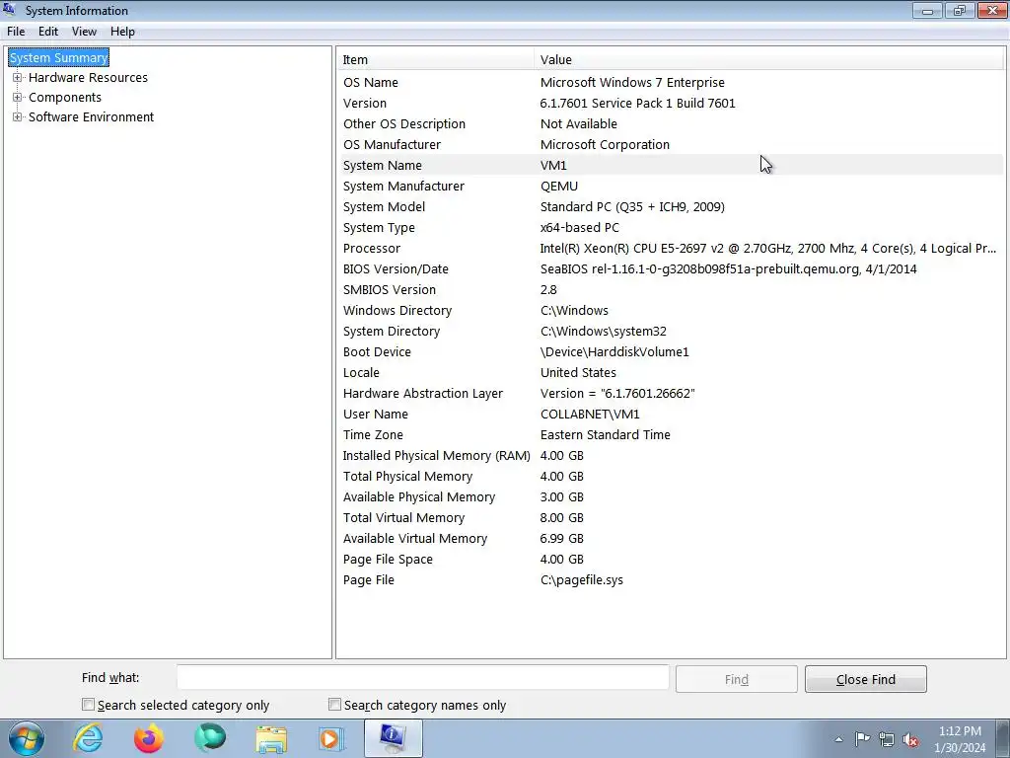Click the muted volume tray icon
The height and width of the screenshot is (758, 1010).
tap(910, 739)
